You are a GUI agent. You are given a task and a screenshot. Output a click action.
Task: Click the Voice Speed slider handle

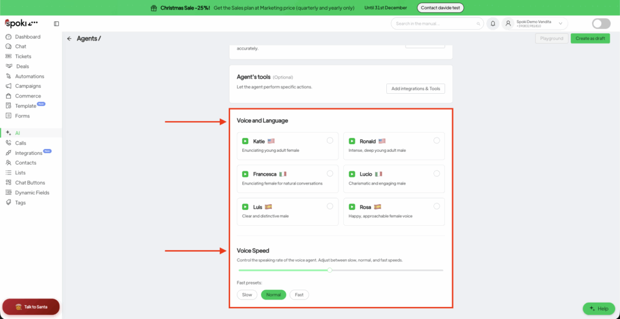point(329,270)
